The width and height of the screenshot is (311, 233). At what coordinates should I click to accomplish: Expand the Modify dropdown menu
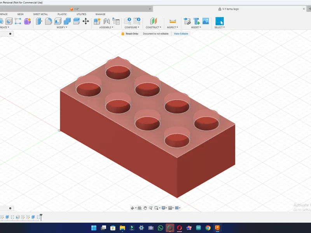tap(62, 27)
